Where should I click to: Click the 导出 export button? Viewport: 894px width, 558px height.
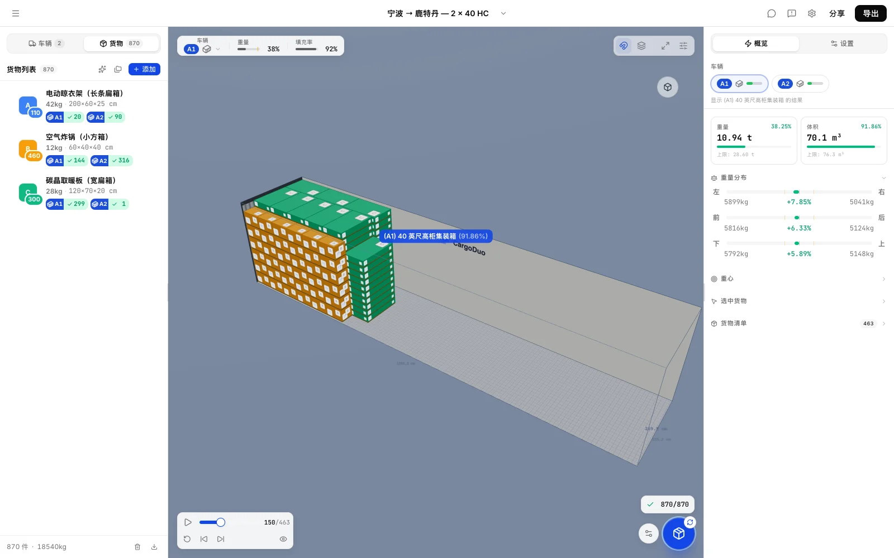pos(871,13)
